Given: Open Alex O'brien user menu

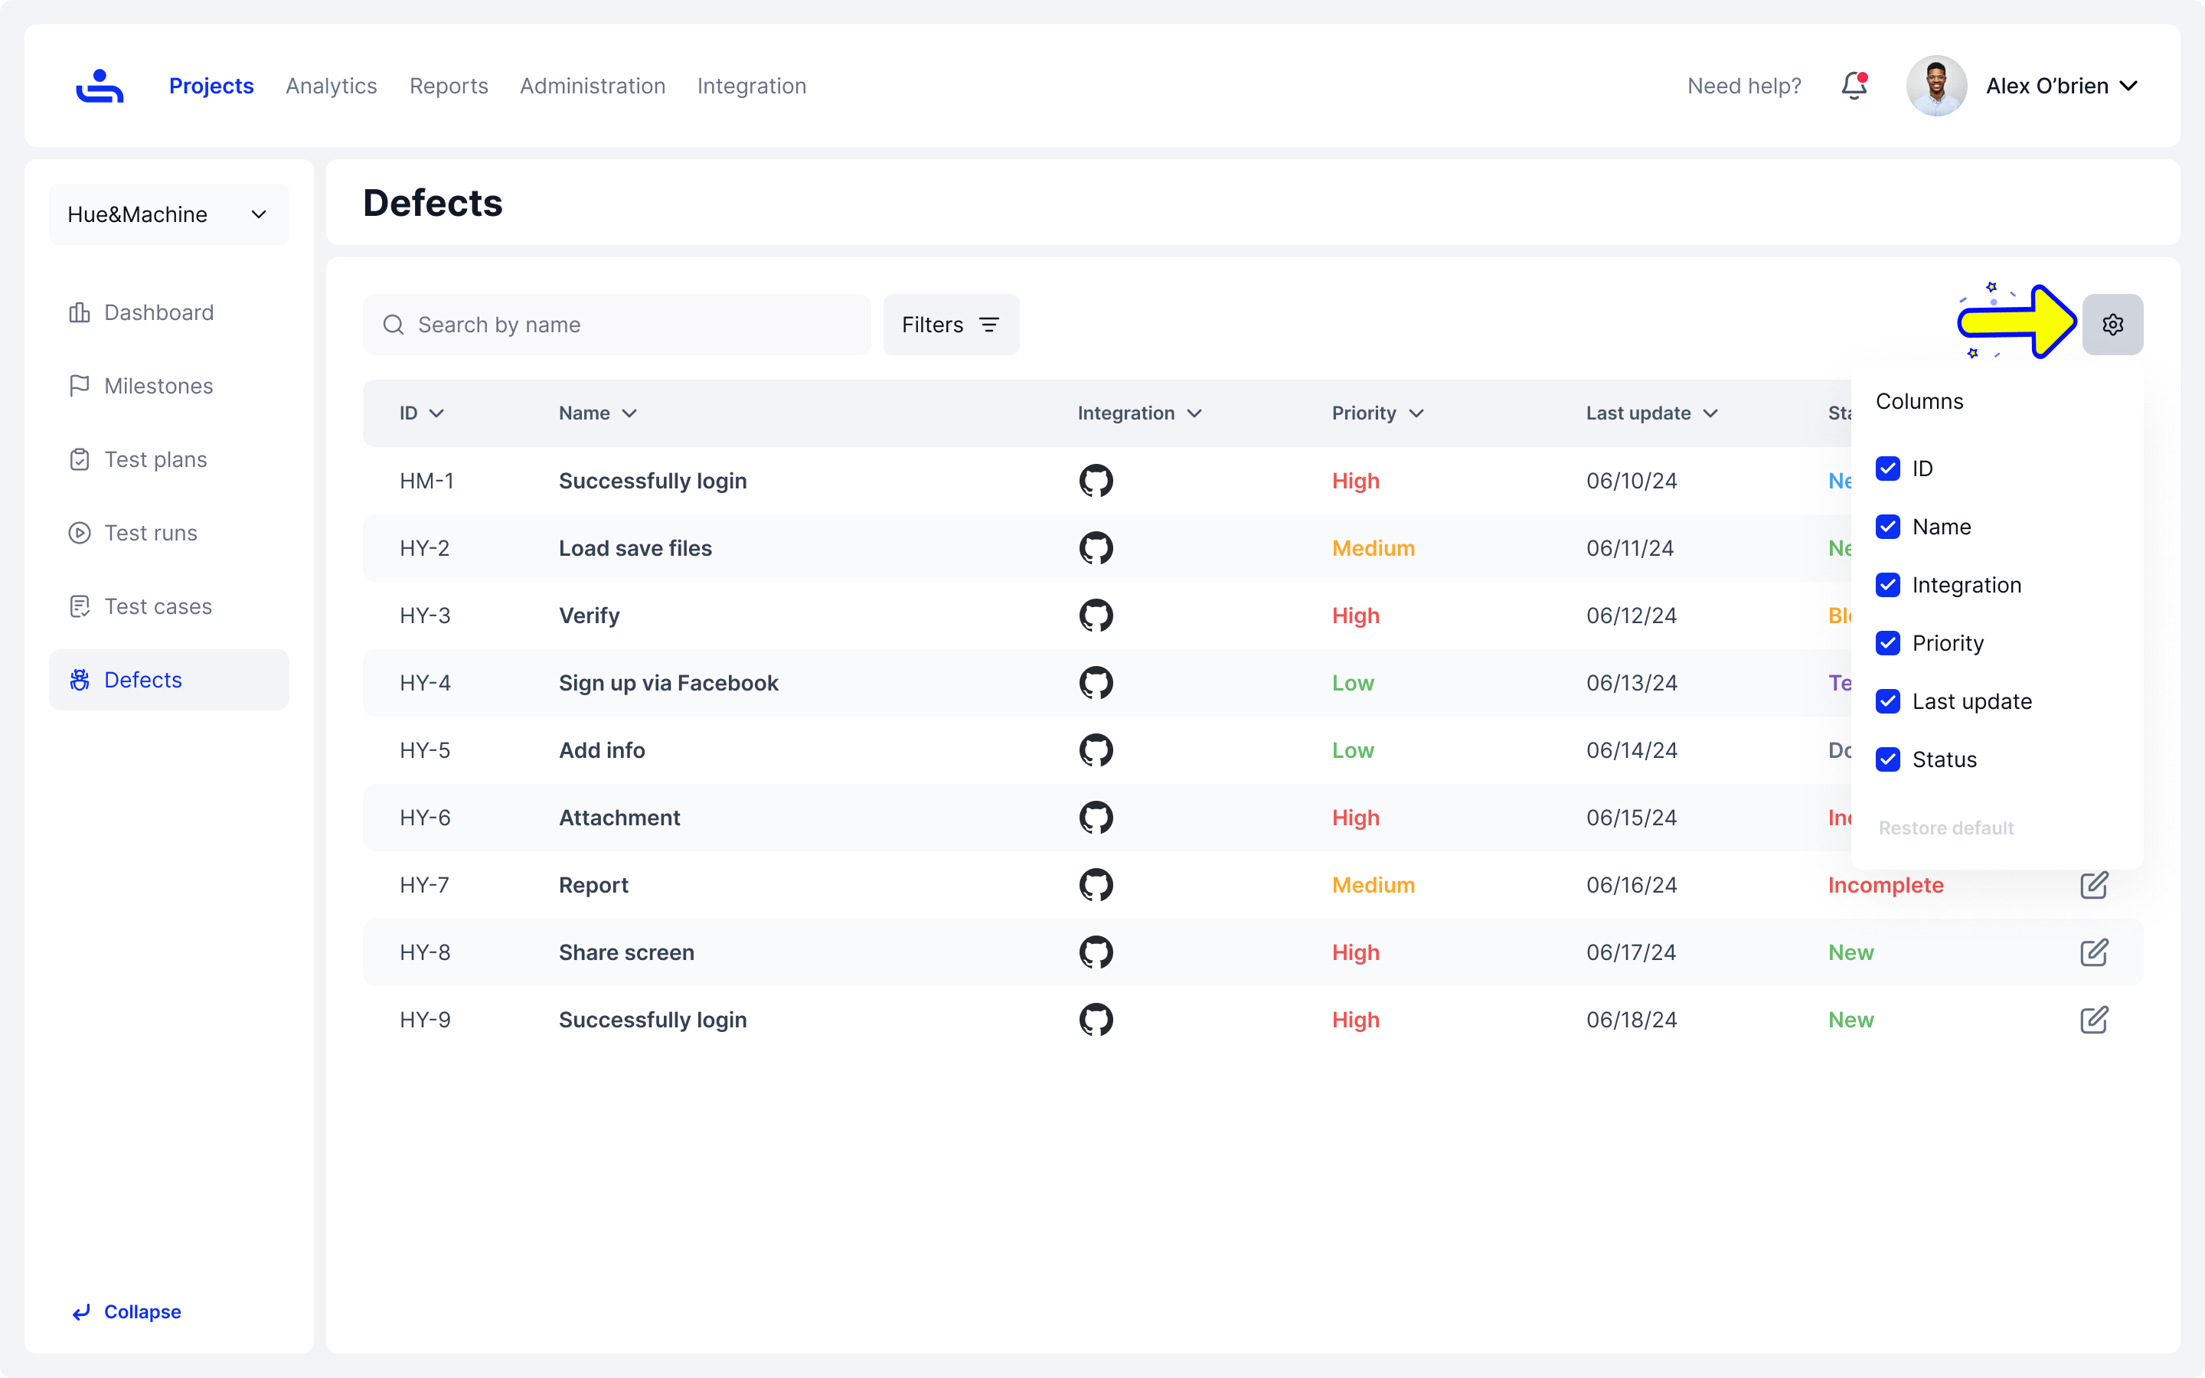Looking at the screenshot, I should point(2060,86).
